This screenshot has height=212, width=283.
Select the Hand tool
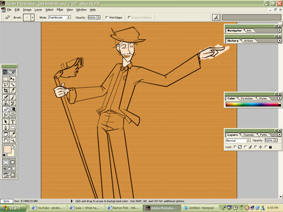(6, 140)
